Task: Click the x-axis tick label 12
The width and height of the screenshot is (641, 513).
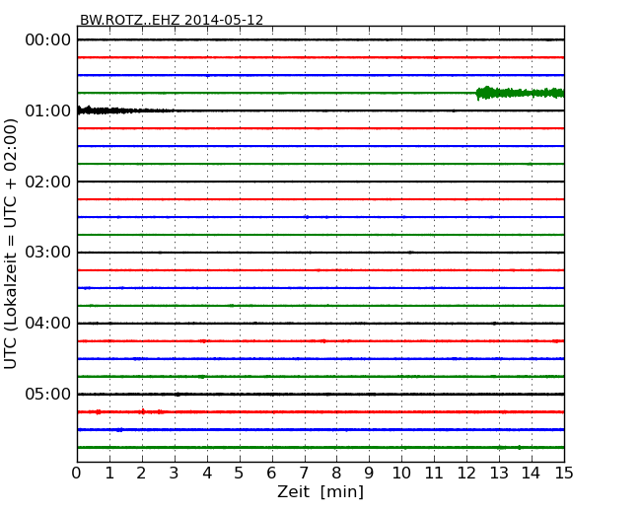Action: 466,474
